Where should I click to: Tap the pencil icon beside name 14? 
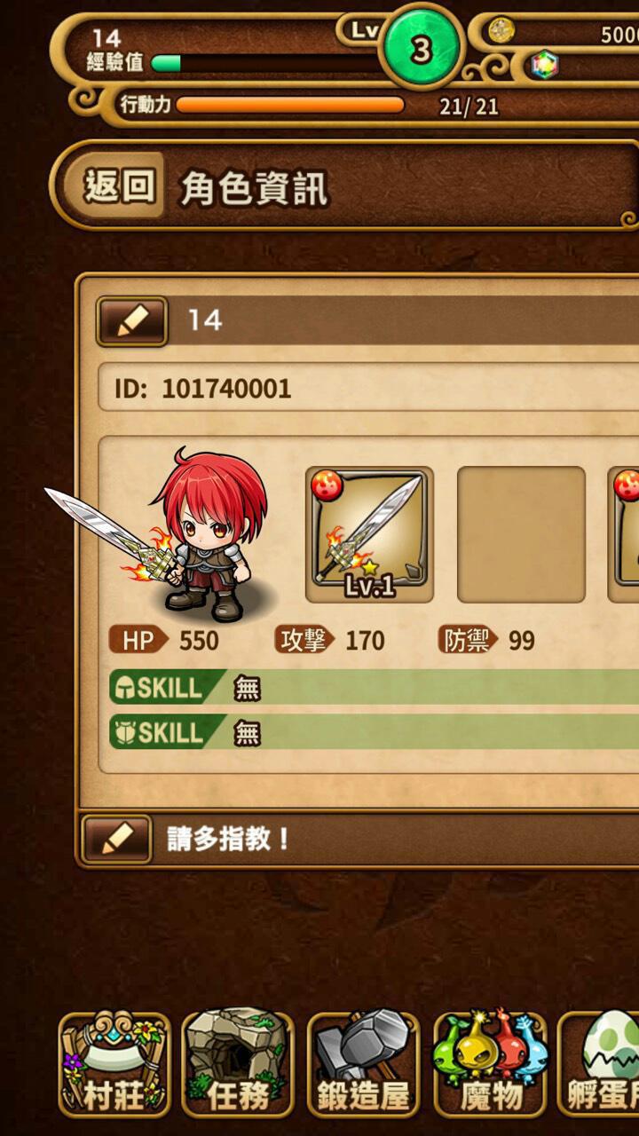(131, 320)
